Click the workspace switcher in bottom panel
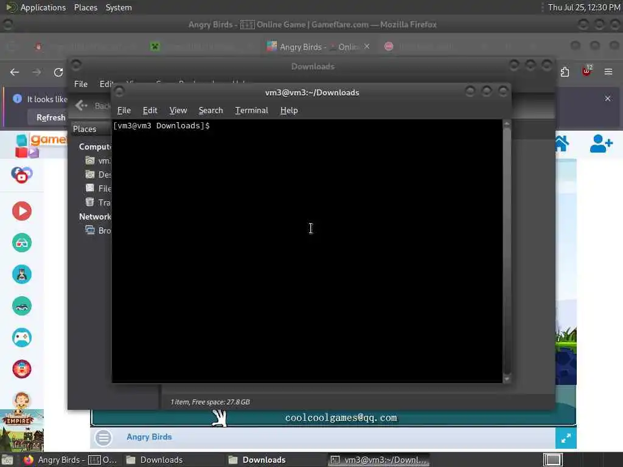This screenshot has height=467, width=623. (x=552, y=460)
